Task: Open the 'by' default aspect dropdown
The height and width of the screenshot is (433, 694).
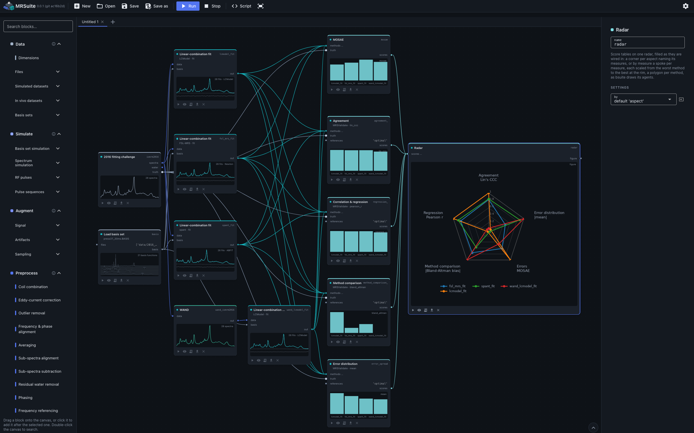Action: click(643, 99)
